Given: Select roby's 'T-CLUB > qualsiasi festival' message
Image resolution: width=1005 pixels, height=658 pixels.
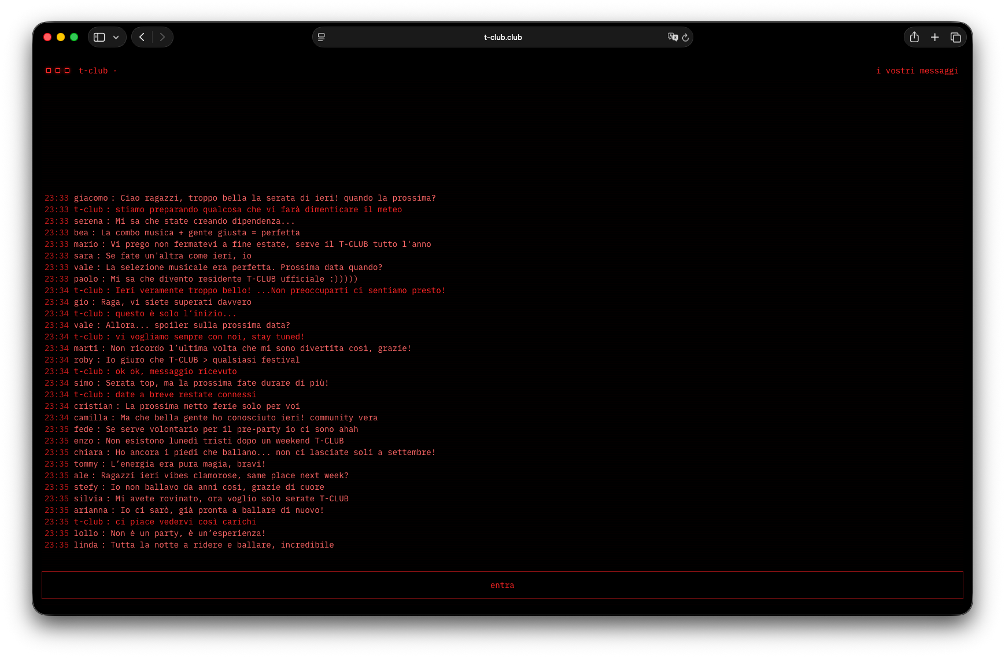Looking at the screenshot, I should pyautogui.click(x=172, y=360).
